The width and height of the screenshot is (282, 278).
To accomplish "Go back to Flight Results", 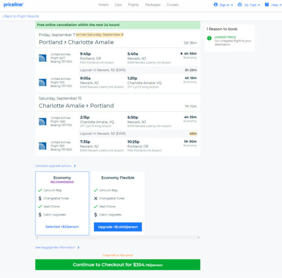I will 21,16.
